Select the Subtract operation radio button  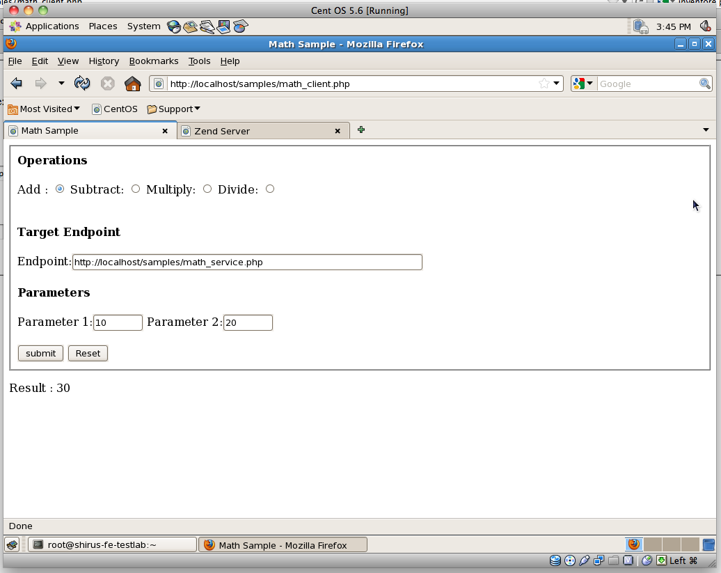[x=136, y=189]
